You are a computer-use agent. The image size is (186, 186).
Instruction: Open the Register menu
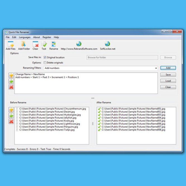pyautogui.click(x=47, y=37)
